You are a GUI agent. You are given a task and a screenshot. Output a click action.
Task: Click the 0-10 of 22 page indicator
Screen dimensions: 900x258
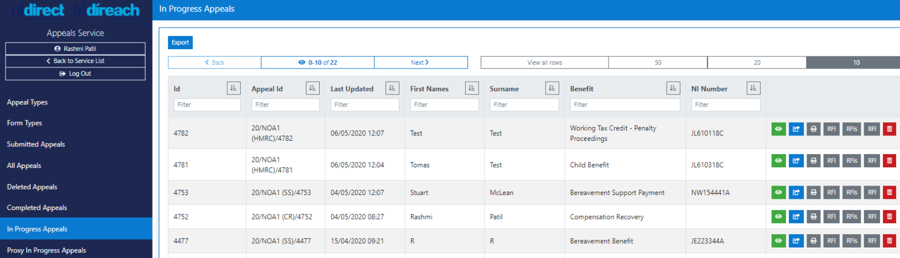(x=318, y=62)
